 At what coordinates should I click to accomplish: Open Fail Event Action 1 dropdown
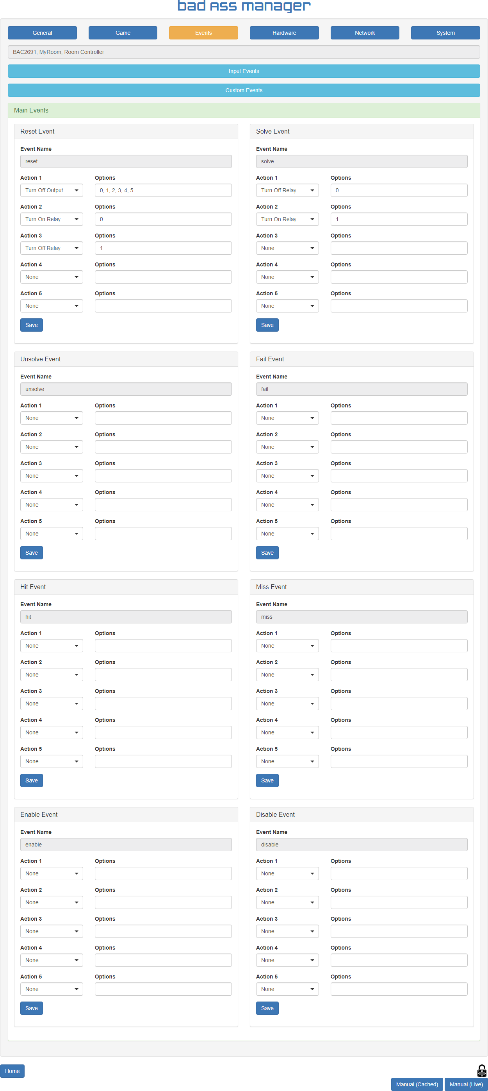(287, 418)
